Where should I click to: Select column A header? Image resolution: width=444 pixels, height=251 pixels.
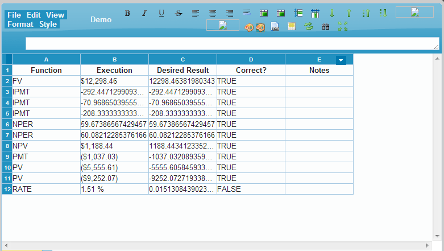46,60
